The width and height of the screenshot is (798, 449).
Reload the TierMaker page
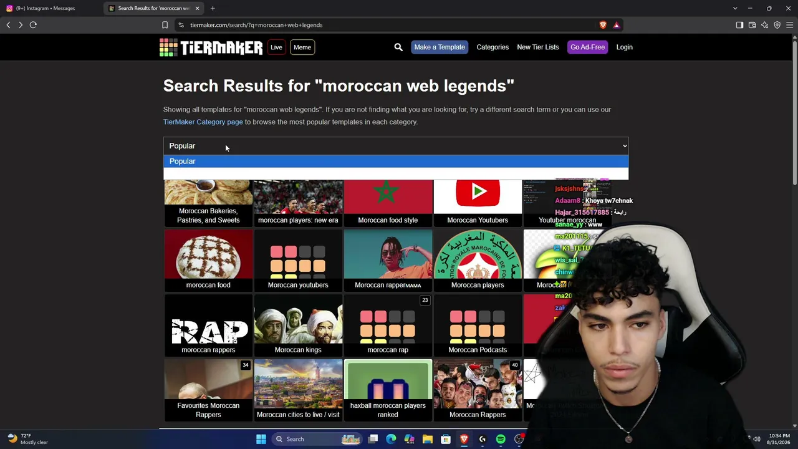pyautogui.click(x=33, y=25)
